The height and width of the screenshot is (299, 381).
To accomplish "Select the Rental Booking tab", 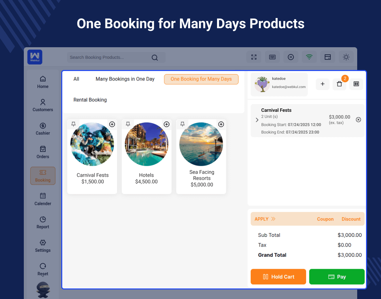I will click(90, 100).
